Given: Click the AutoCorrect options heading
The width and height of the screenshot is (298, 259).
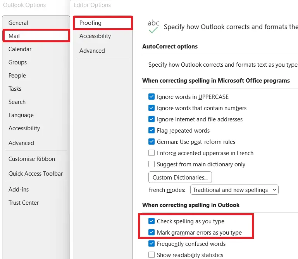Looking at the screenshot, I should 170,47.
